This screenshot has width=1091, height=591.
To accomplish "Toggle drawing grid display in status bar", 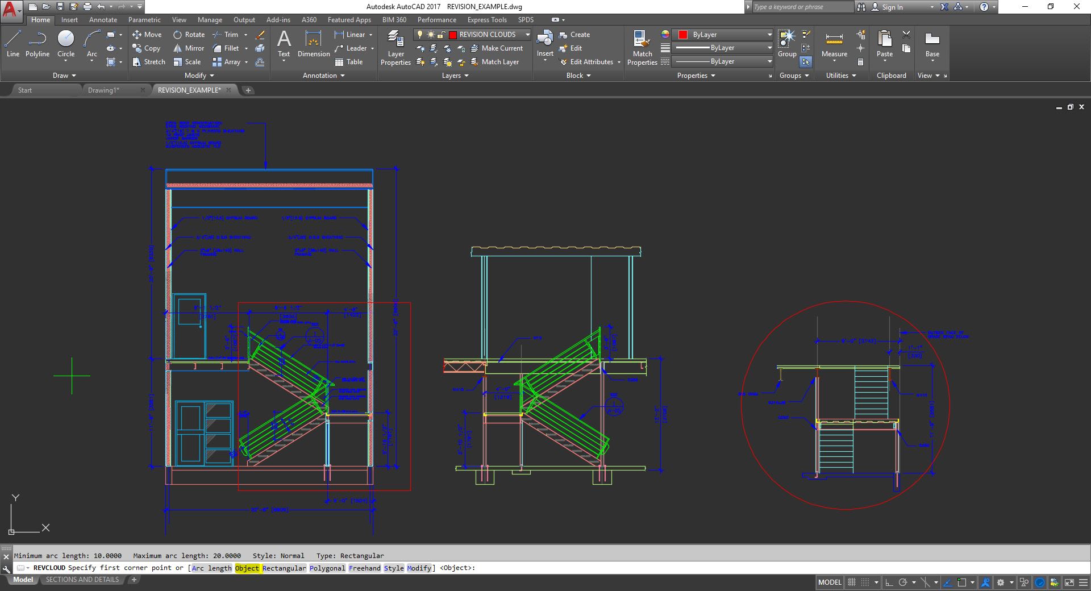I will coord(852,582).
